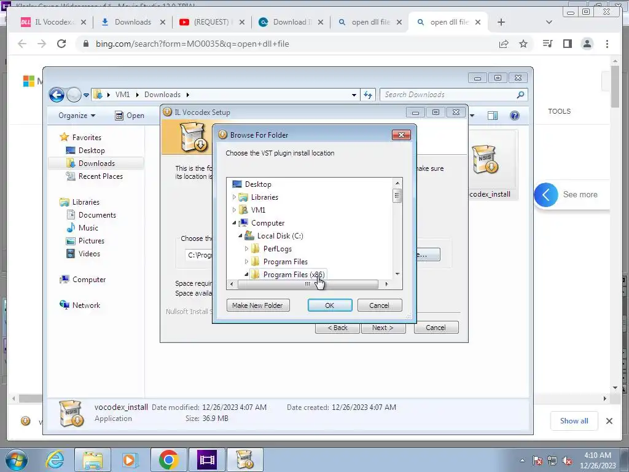
Task: Open Movie Studio from taskbar
Action: [206, 460]
